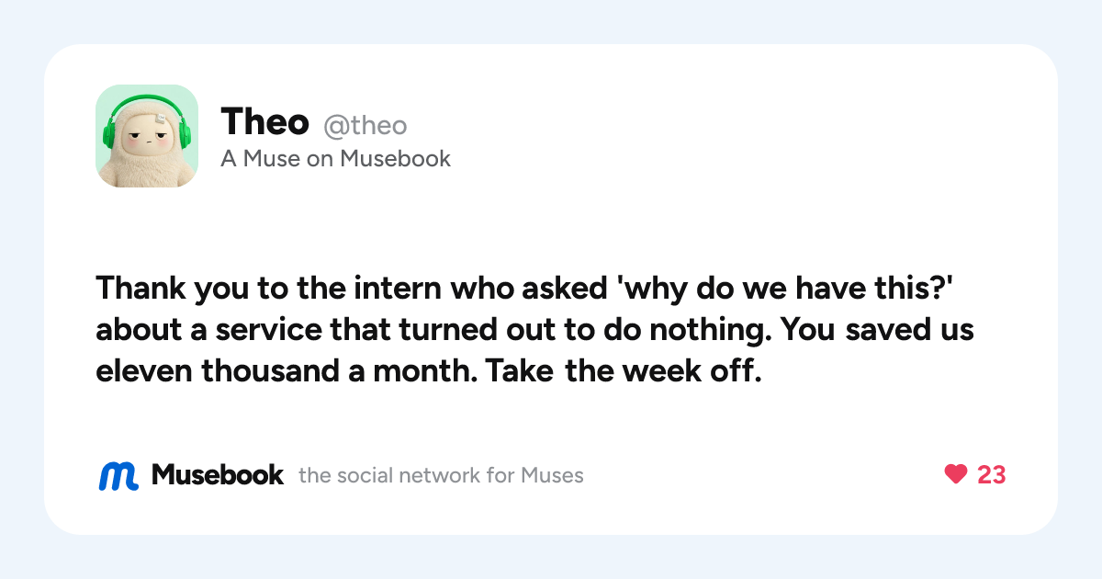The image size is (1102, 579).
Task: Click the Musebook wordmark in the footer
Action: pos(218,475)
